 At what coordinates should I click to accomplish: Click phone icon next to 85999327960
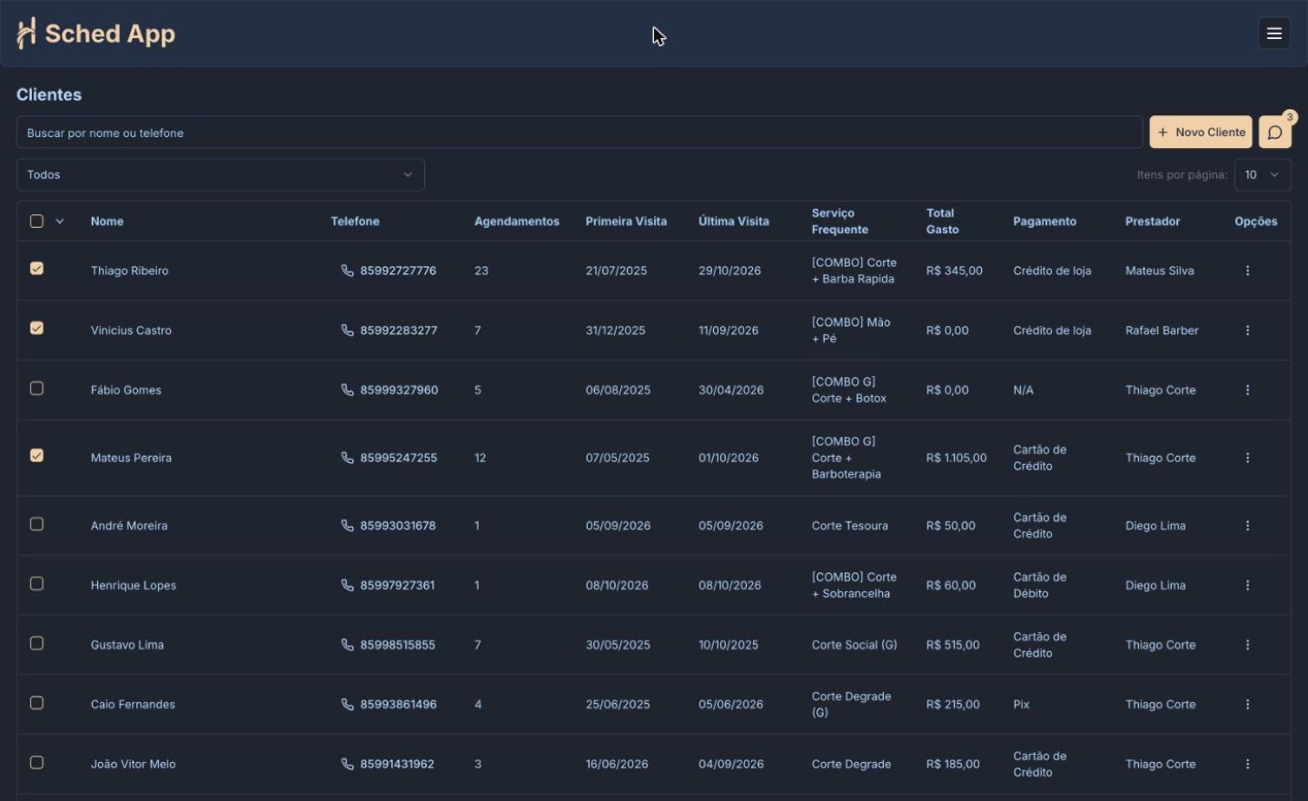pyautogui.click(x=347, y=390)
